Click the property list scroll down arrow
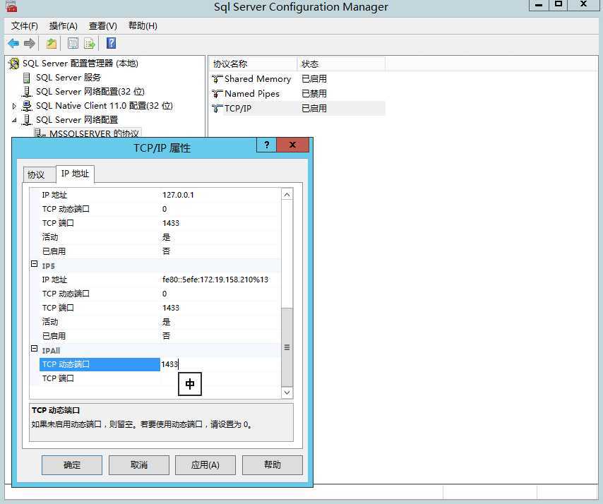The width and height of the screenshot is (603, 504). coord(287,392)
